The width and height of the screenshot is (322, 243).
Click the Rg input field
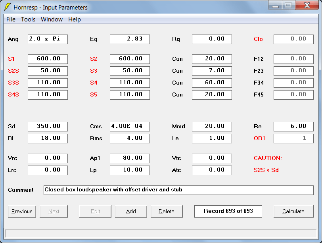[212, 39]
